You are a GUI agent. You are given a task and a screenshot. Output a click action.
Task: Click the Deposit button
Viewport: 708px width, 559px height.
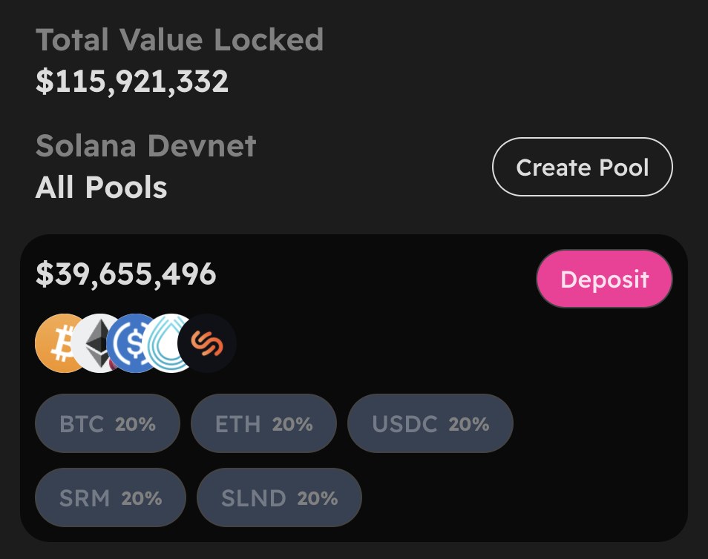[x=604, y=278]
